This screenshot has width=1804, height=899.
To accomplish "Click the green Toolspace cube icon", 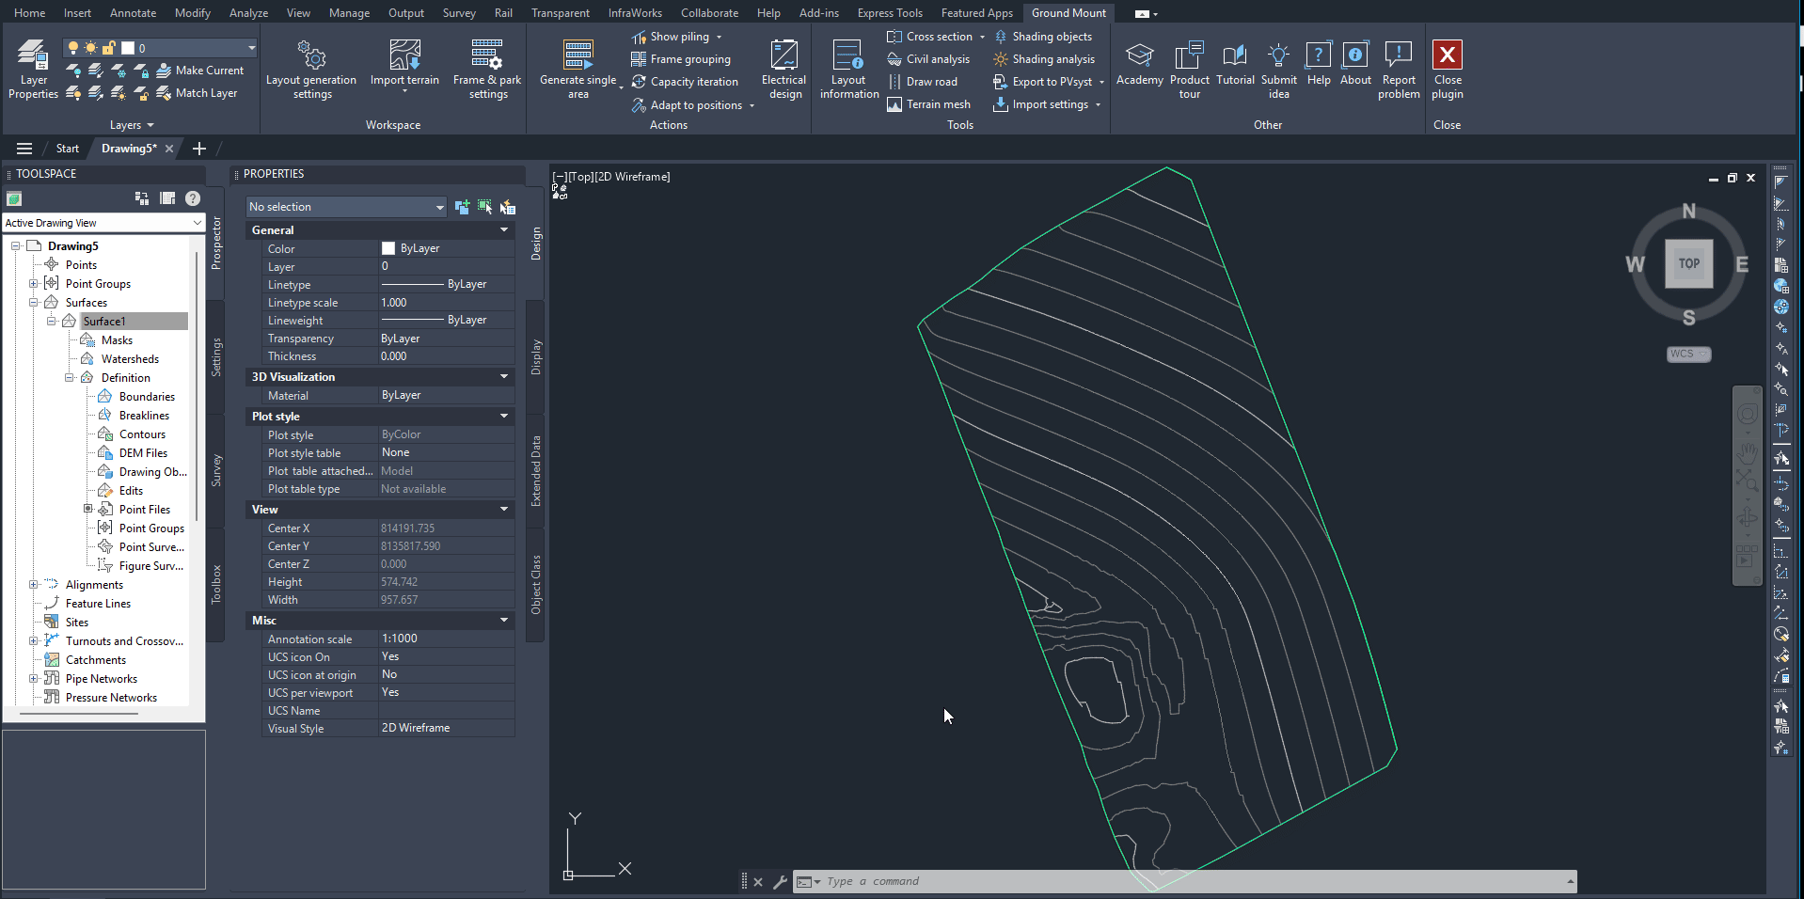I will tap(14, 198).
